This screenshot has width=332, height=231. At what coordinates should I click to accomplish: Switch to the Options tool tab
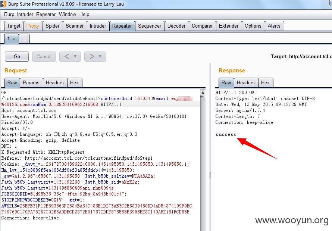[x=253, y=26]
